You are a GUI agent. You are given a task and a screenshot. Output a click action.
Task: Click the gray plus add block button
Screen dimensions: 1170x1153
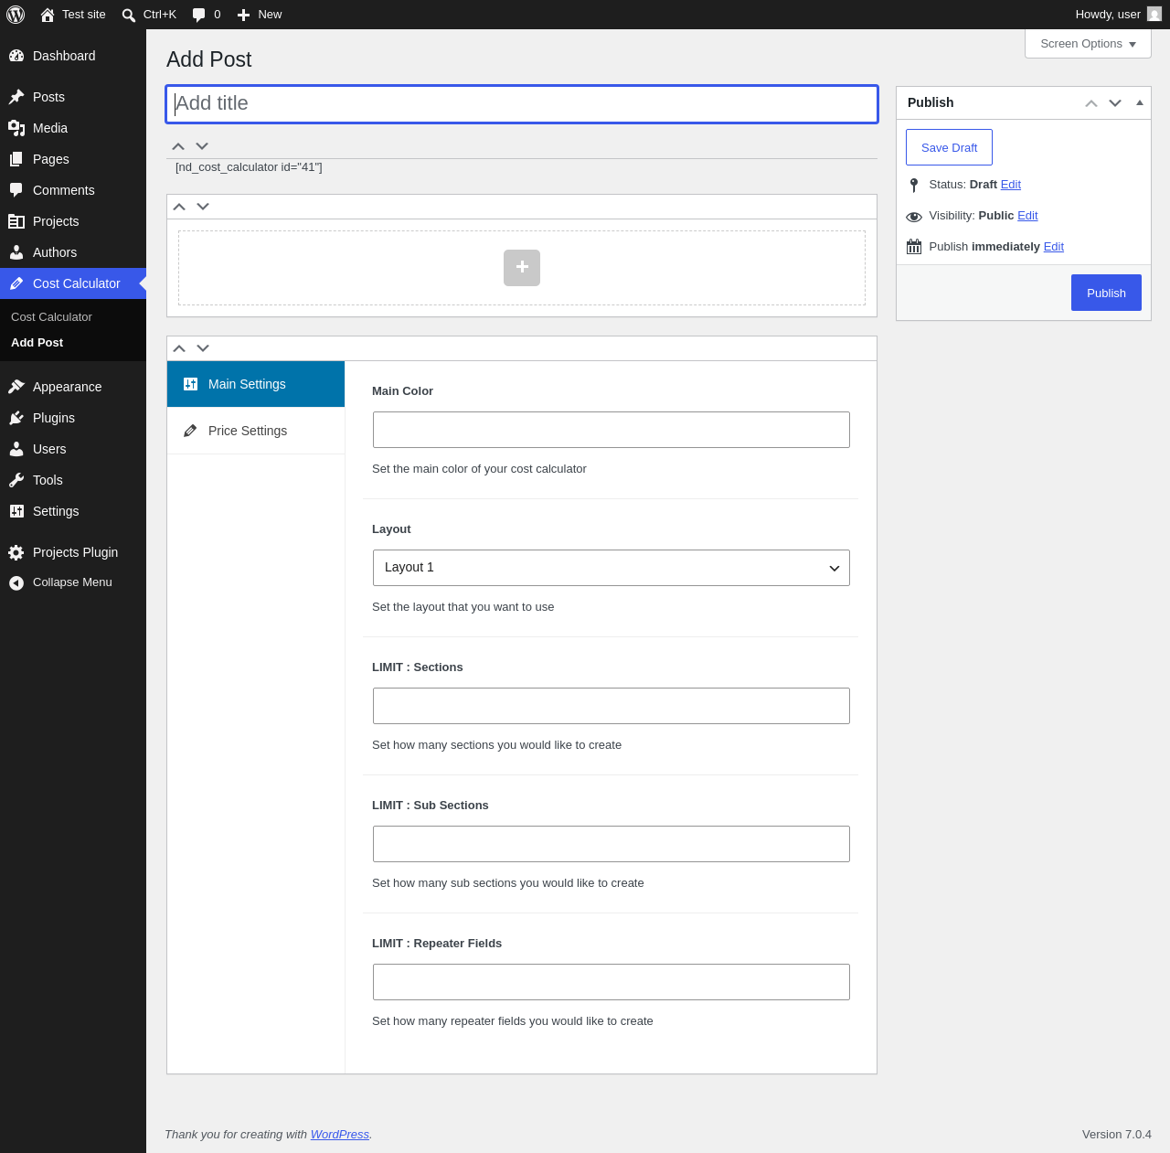tap(522, 268)
